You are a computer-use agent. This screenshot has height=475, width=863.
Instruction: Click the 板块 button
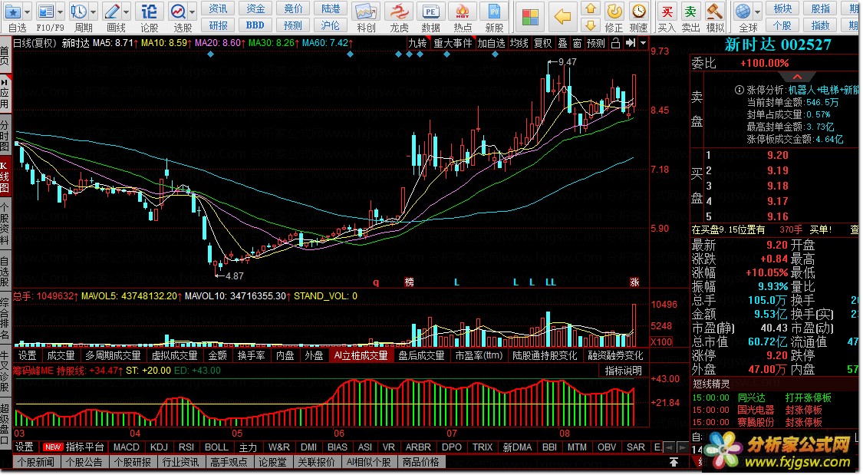782,8
